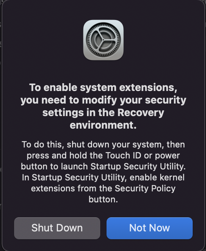Select the word 'Recovery' in the heading
This screenshot has width=206, height=251.
[141, 113]
